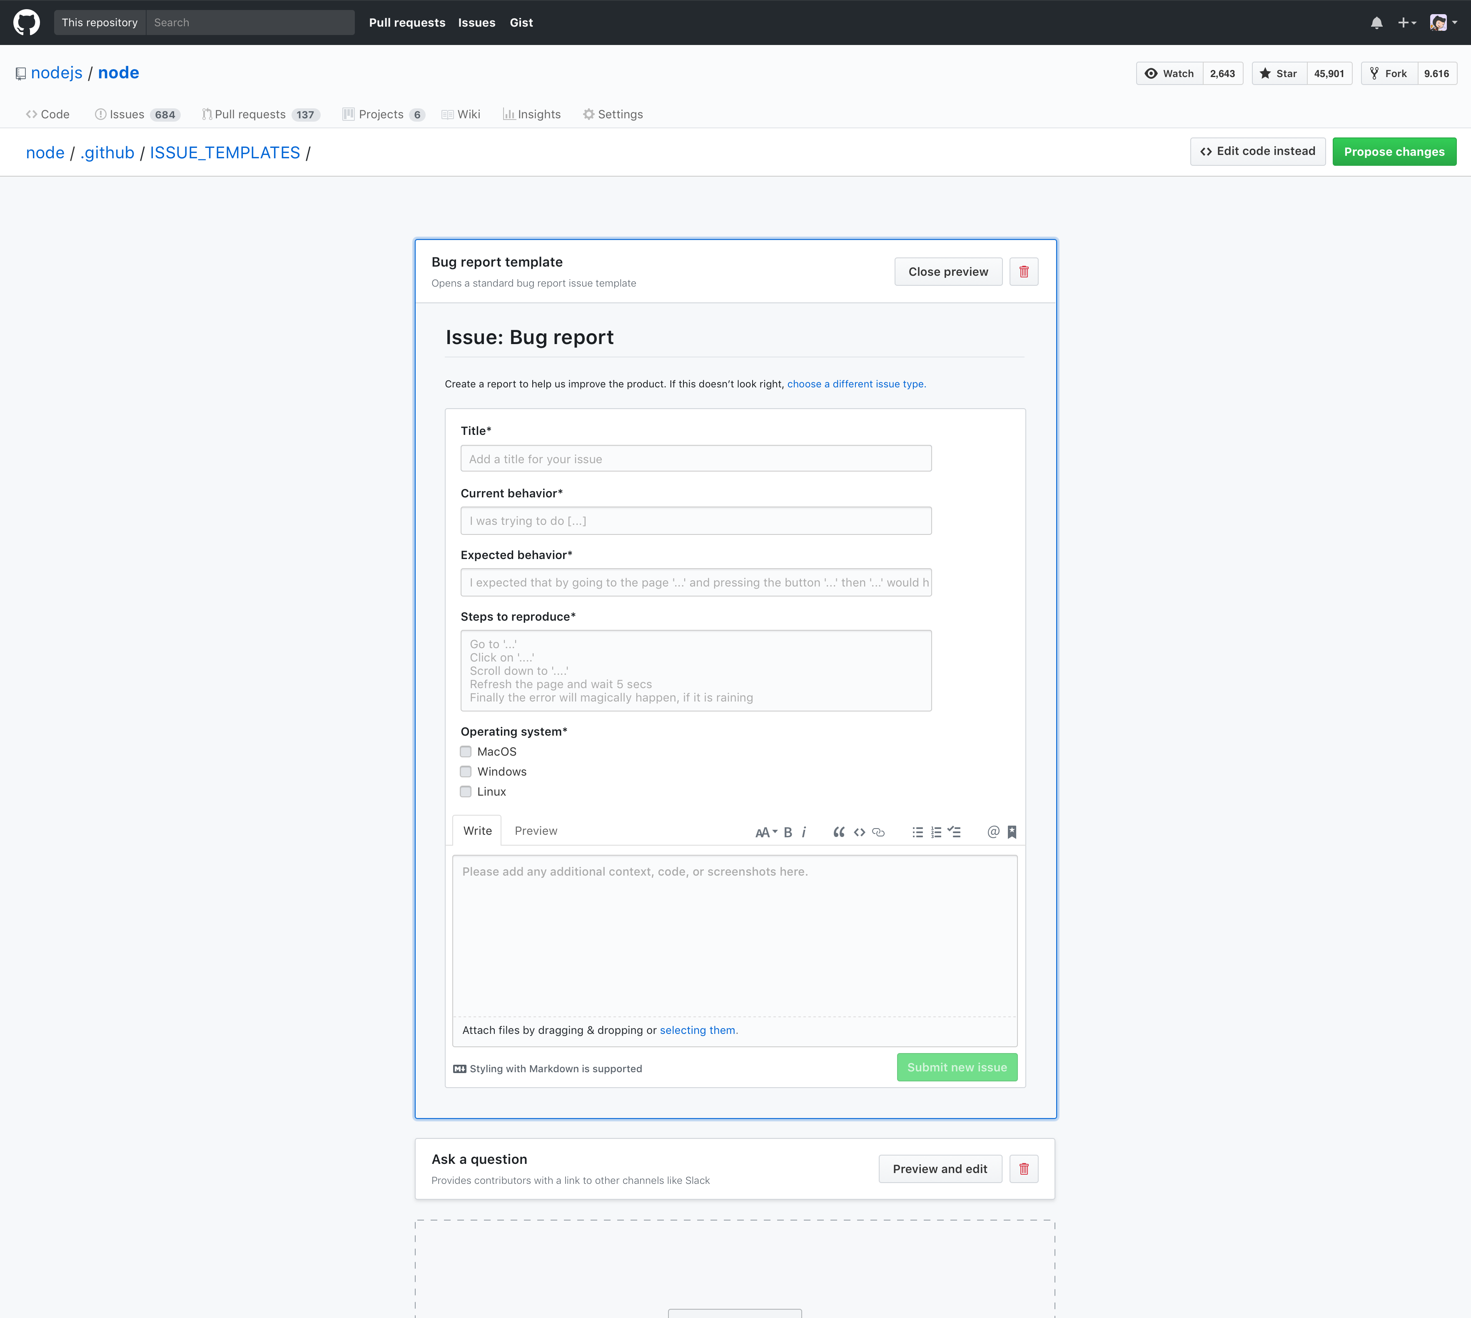The image size is (1471, 1318).
Task: Open the plus create-new dropdown
Action: (x=1406, y=22)
